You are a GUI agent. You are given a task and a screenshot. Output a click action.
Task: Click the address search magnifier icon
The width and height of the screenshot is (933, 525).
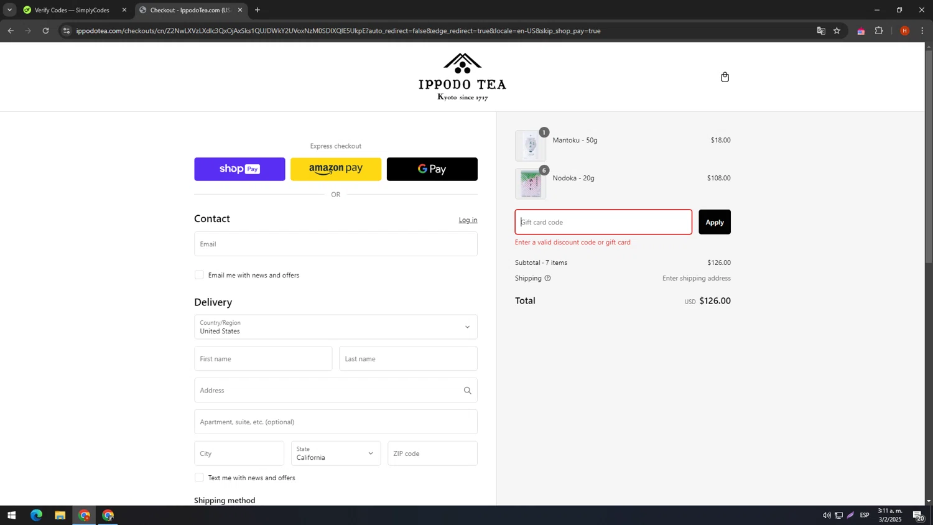point(467,391)
